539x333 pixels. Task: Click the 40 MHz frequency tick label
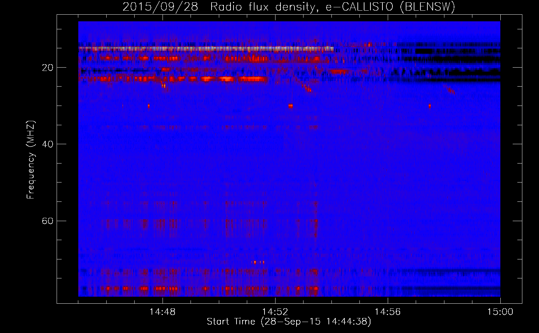[48, 144]
